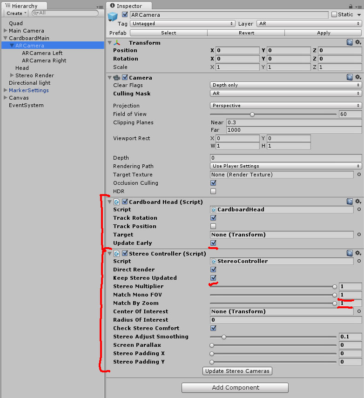Toggle Check Stereo Comfort checkbox
This screenshot has width=364, height=398.
[x=213, y=328]
